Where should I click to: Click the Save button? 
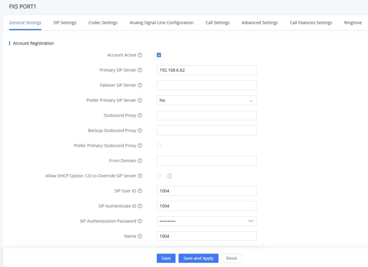tap(166, 258)
